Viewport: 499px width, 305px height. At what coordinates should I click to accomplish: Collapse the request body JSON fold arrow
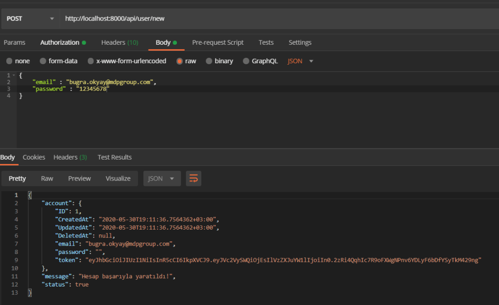pyautogui.click(x=14, y=75)
